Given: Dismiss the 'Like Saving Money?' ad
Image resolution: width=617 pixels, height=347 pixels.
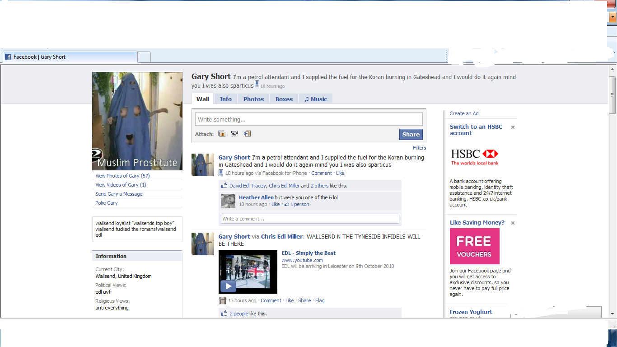Looking at the screenshot, I should coord(513,223).
